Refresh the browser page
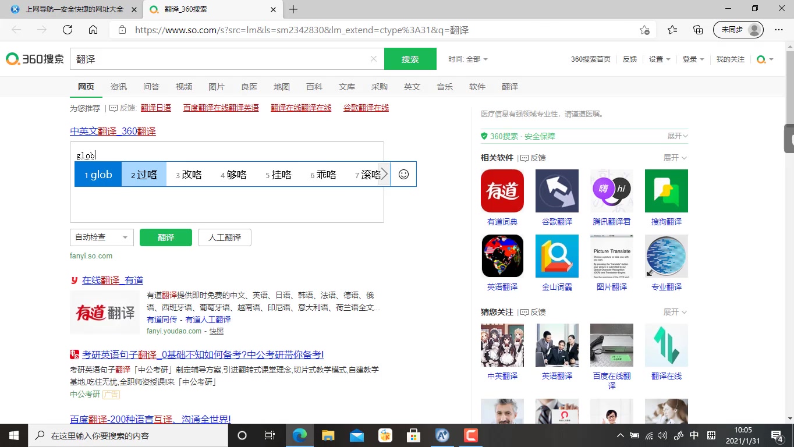 68,30
